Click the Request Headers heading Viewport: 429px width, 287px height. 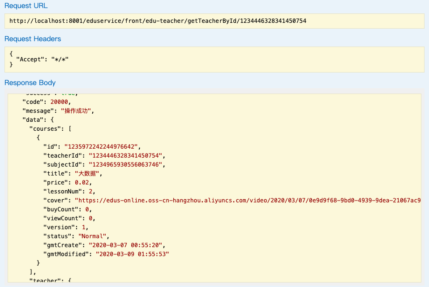[x=33, y=39]
